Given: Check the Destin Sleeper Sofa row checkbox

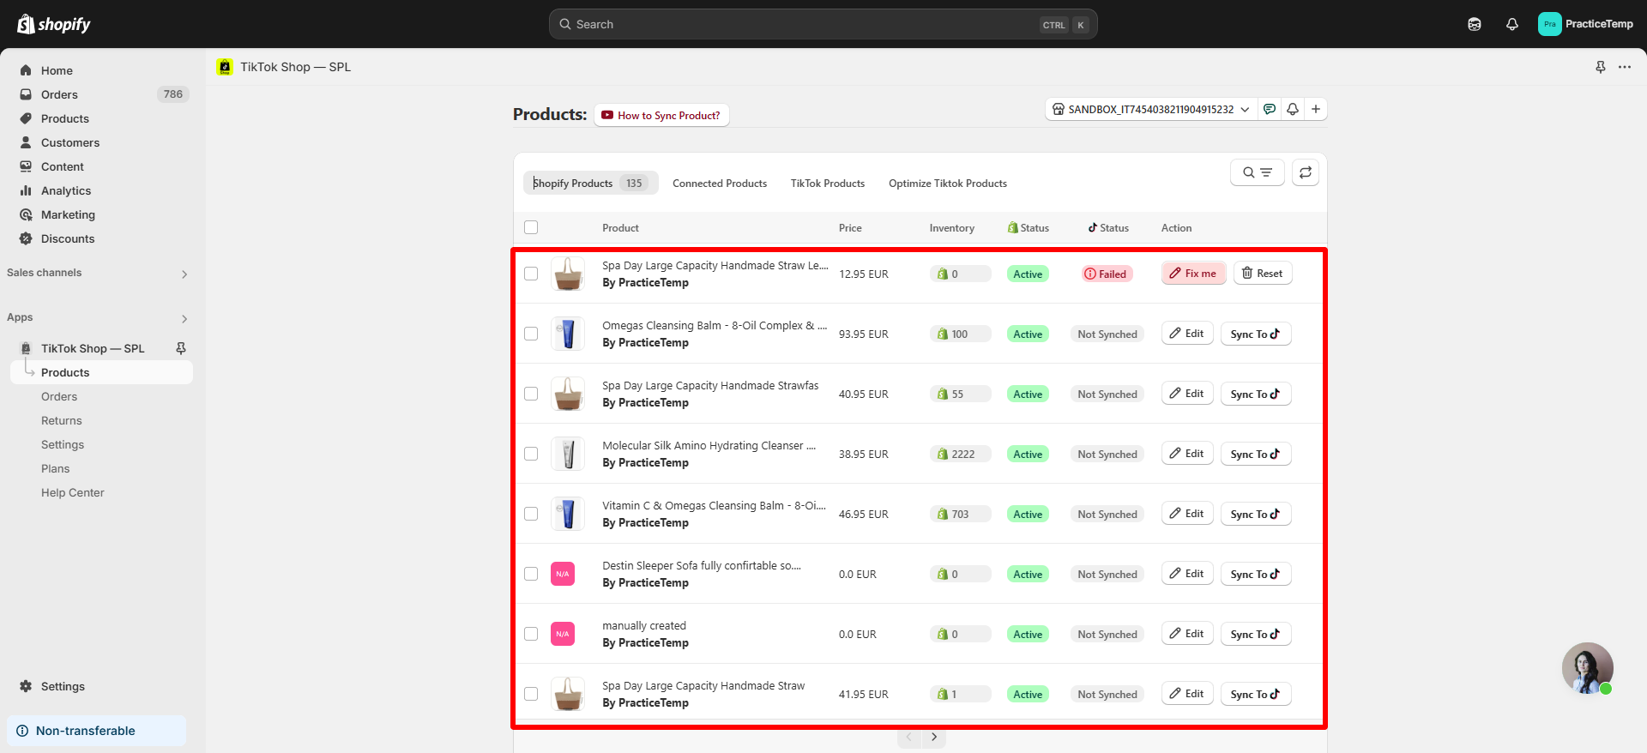Looking at the screenshot, I should tap(531, 574).
